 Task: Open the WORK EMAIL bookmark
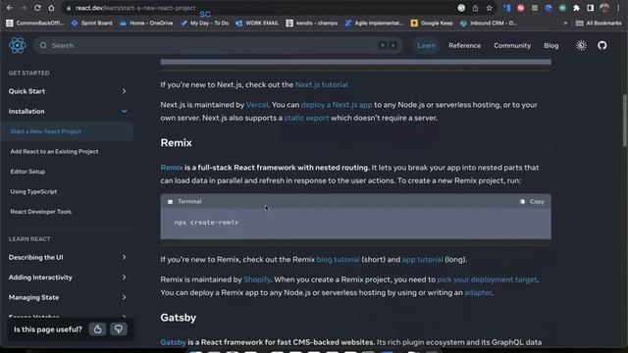[x=257, y=24]
